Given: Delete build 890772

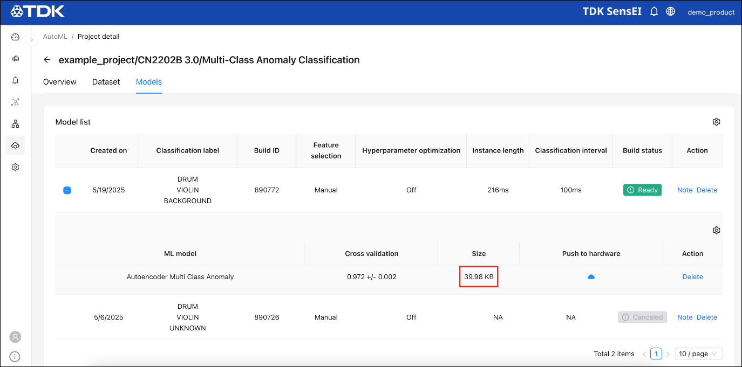Looking at the screenshot, I should click(x=707, y=190).
